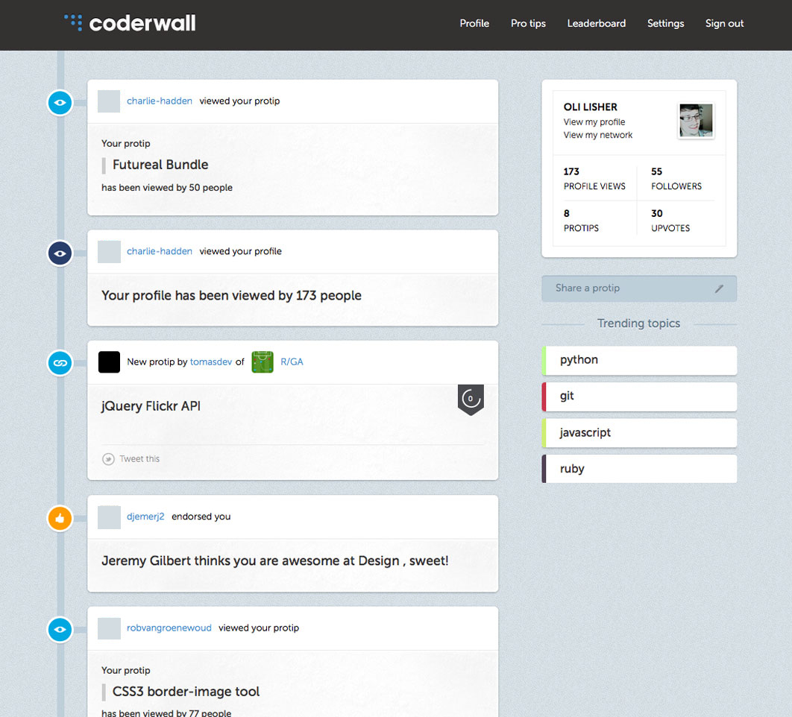Click the 55 Followers stat

tap(676, 179)
